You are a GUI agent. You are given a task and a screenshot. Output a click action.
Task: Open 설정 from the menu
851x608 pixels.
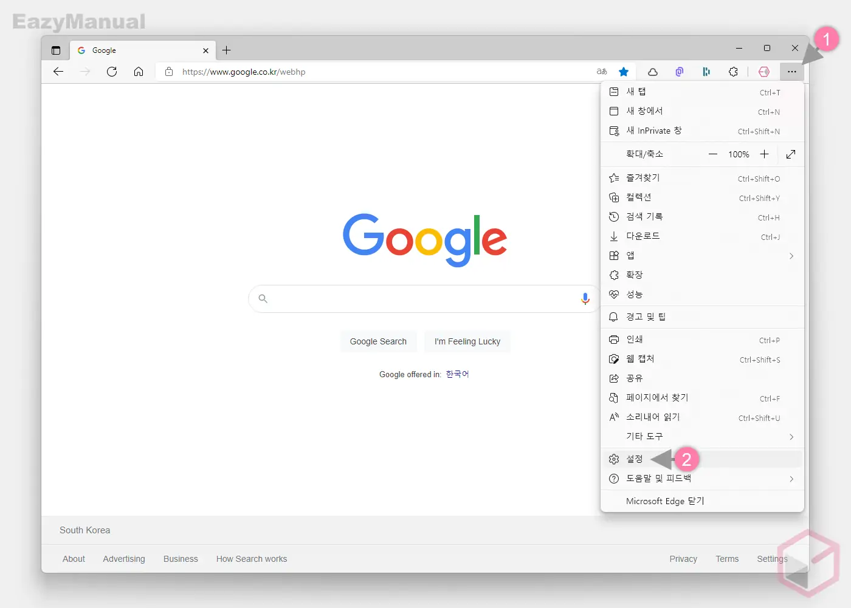click(x=702, y=459)
